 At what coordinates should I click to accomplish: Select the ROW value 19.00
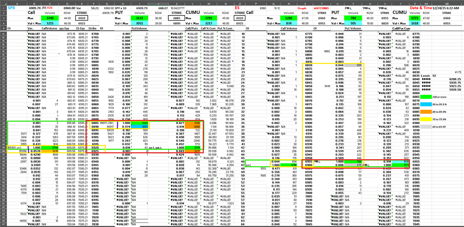pyautogui.click(x=370, y=23)
